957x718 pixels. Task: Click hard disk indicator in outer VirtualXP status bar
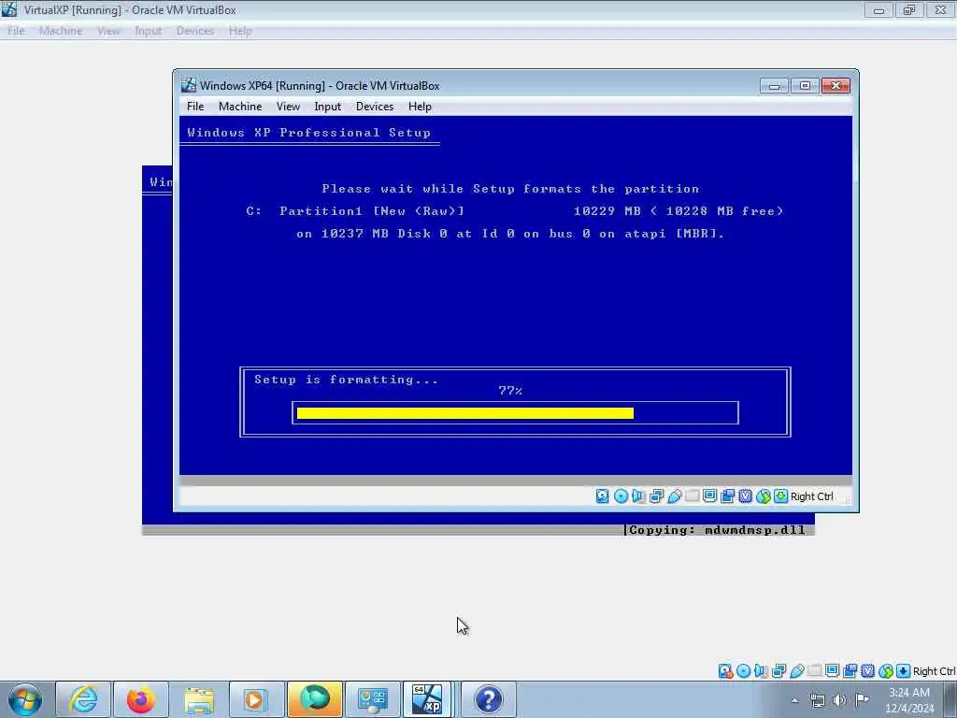[725, 671]
